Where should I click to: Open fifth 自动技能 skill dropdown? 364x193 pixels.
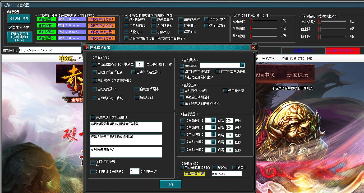[213, 150]
